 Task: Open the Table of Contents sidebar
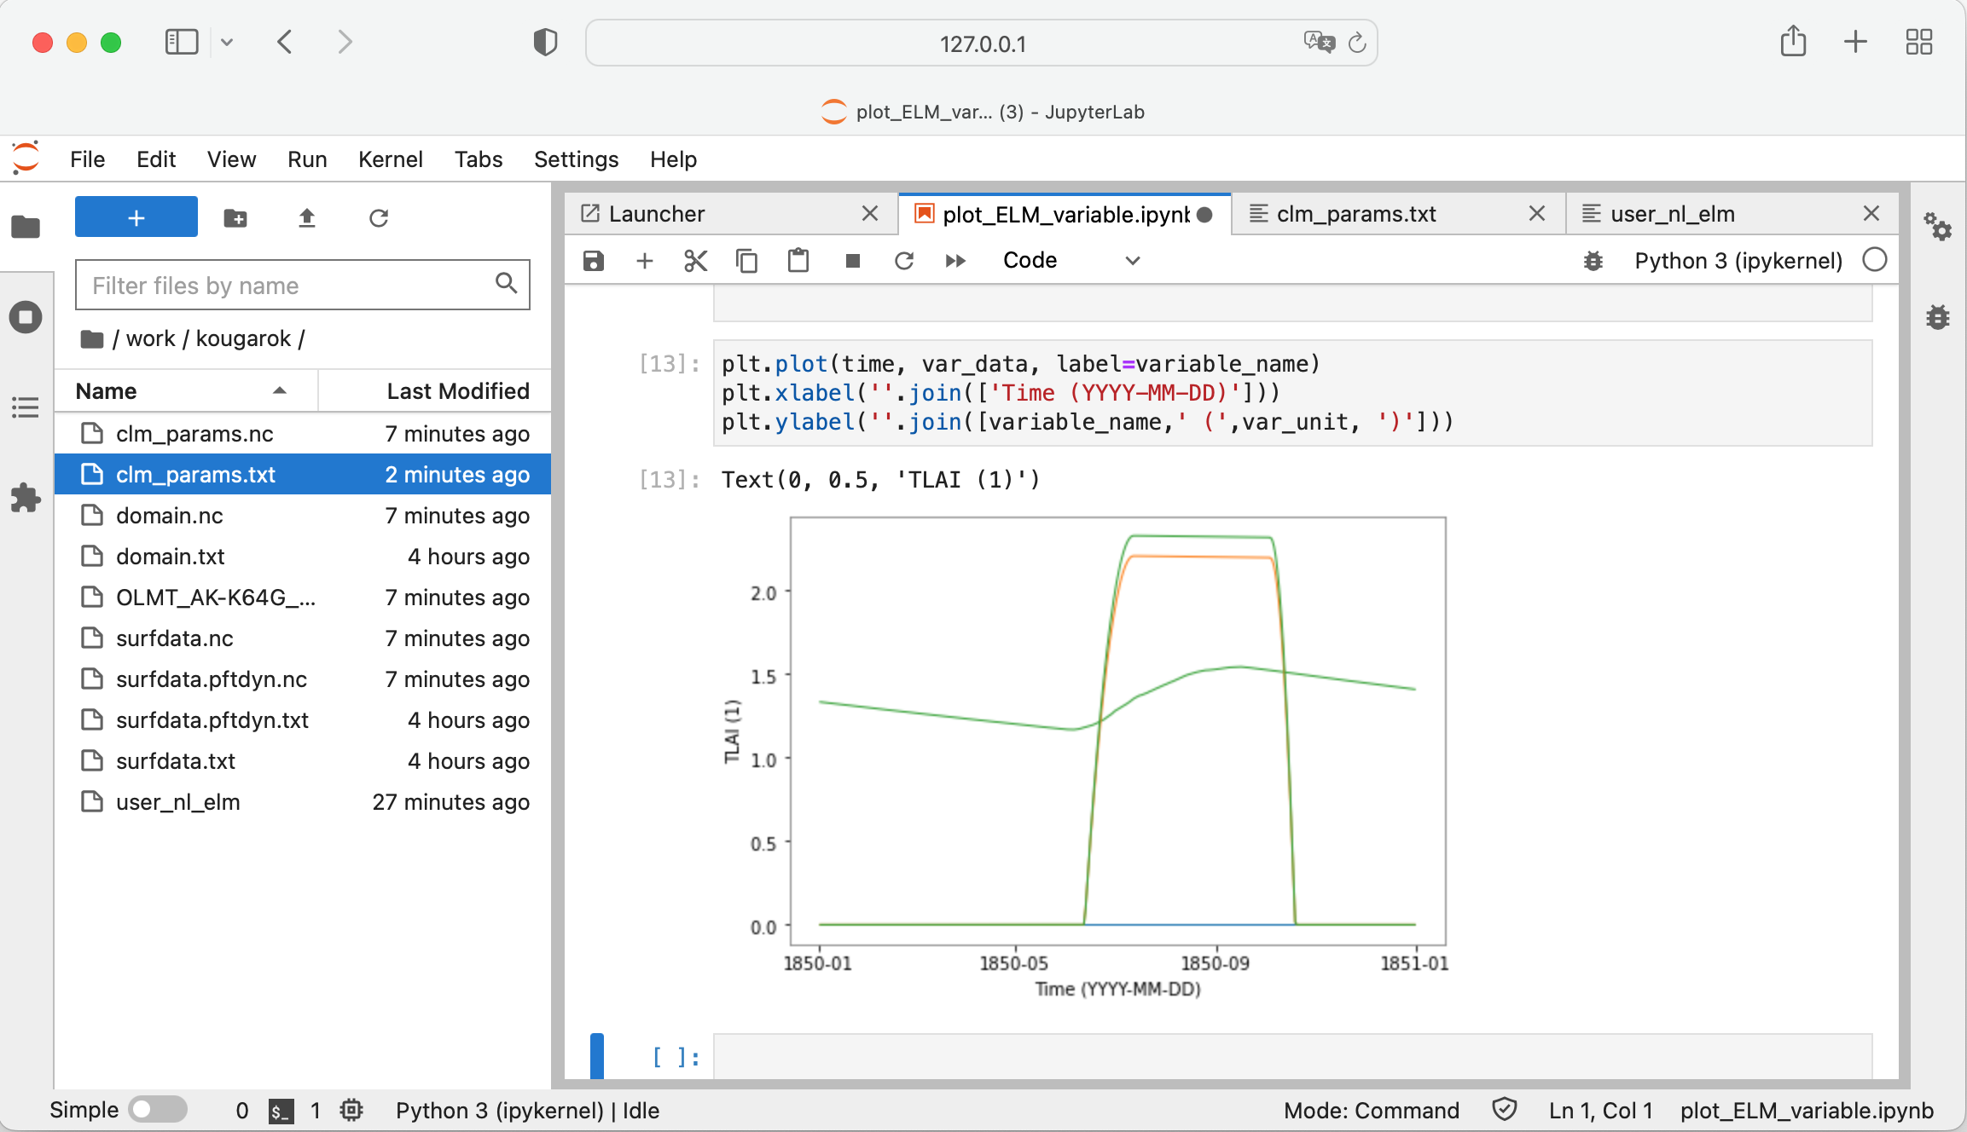click(x=26, y=407)
